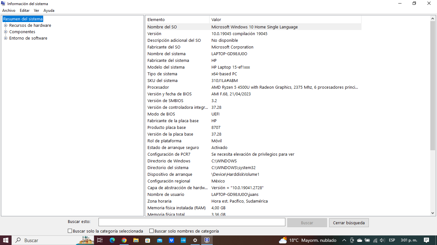Screen dimensions: 437x245
Task: Open the notification center icon
Action: (x=426, y=240)
